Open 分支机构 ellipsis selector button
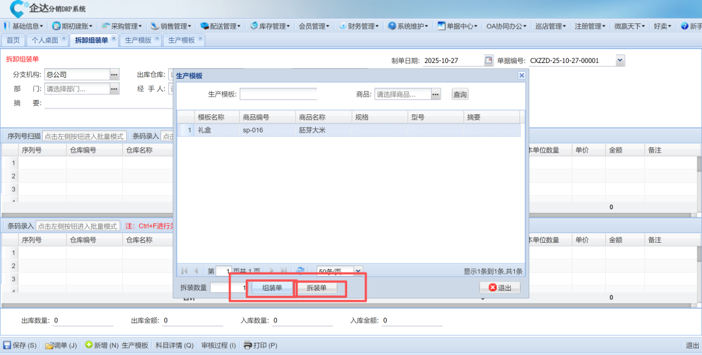 coord(114,75)
